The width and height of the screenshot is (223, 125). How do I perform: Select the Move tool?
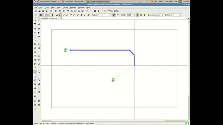coord(35,28)
